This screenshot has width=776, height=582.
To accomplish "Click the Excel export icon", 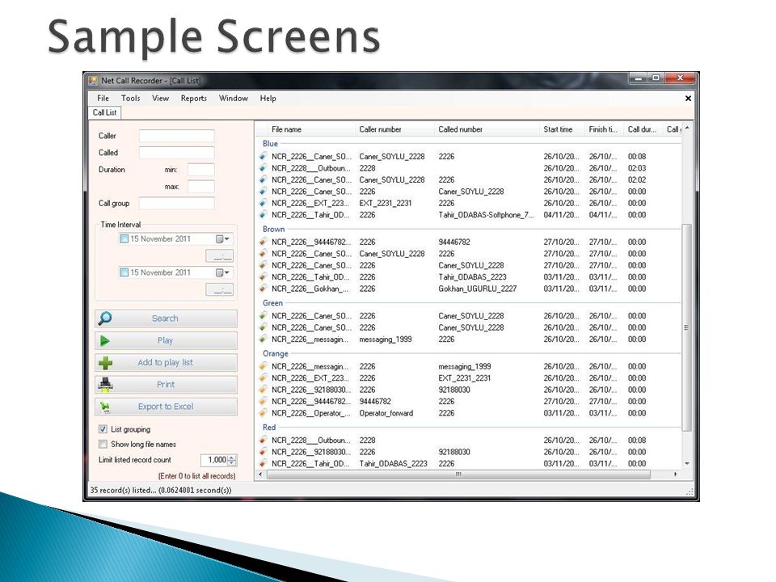I will [105, 407].
